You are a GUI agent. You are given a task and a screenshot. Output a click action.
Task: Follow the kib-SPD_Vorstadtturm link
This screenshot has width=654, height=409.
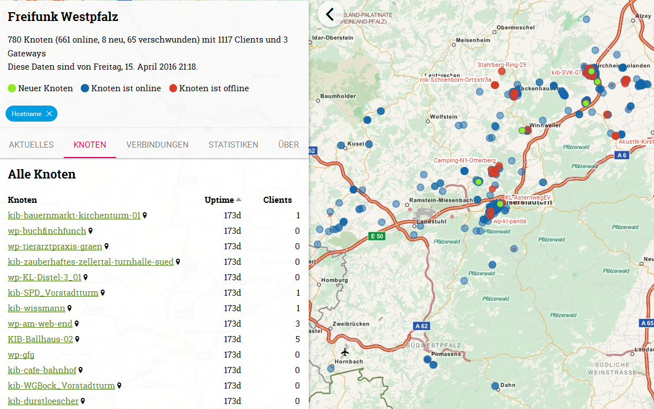click(53, 293)
